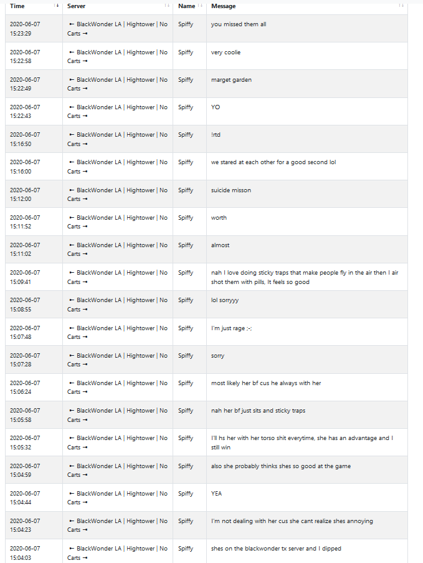The image size is (423, 563).
Task: Click the sort arrows beside Name header
Action: coord(200,6)
